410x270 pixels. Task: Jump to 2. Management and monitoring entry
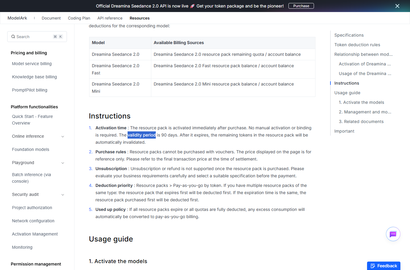pyautogui.click(x=365, y=112)
